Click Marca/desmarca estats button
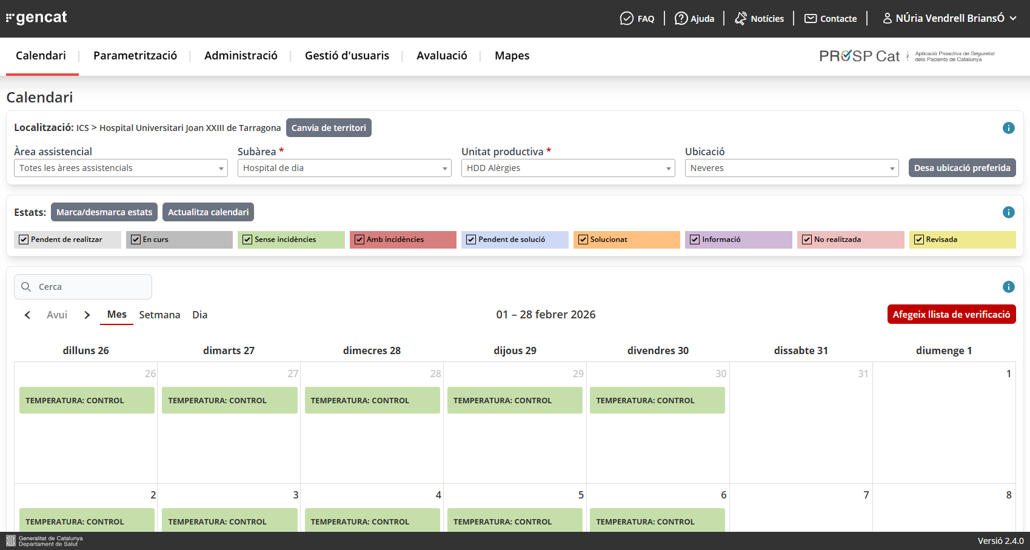Image resolution: width=1030 pixels, height=550 pixels. pos(104,212)
